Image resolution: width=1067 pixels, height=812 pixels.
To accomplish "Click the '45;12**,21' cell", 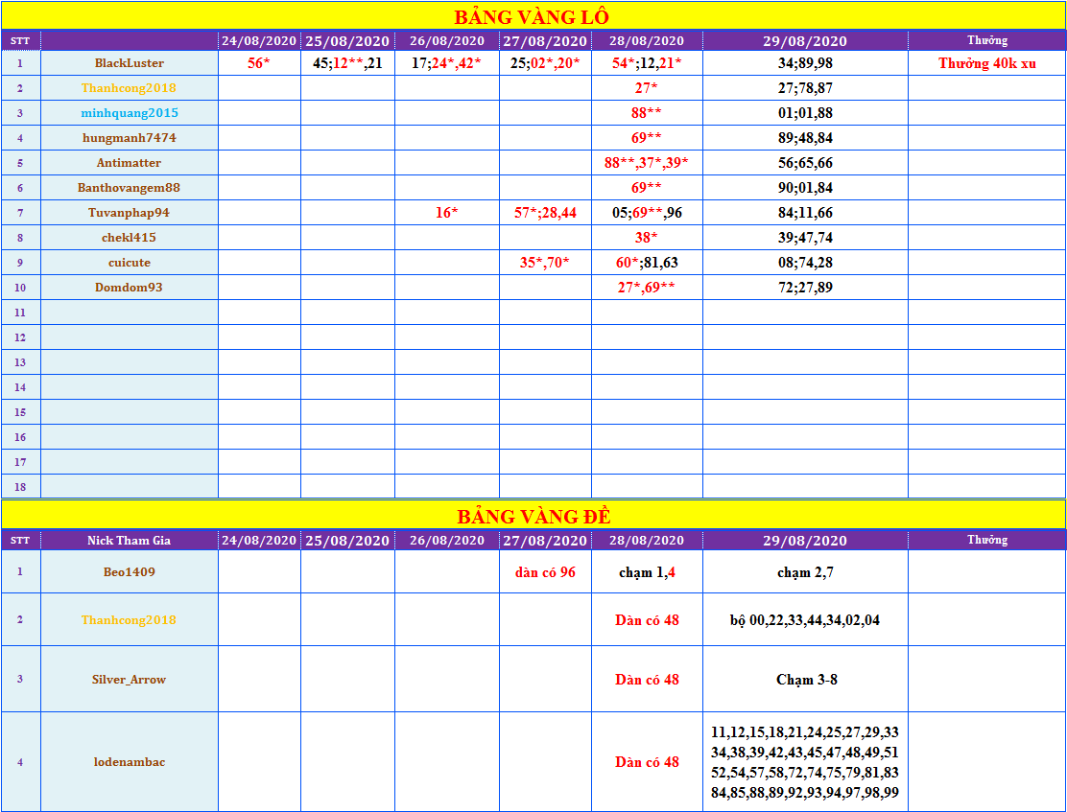I will (x=347, y=63).
